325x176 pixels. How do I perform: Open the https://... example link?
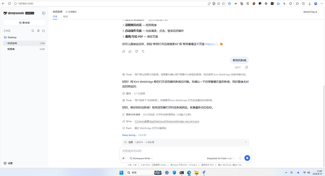[211, 44]
